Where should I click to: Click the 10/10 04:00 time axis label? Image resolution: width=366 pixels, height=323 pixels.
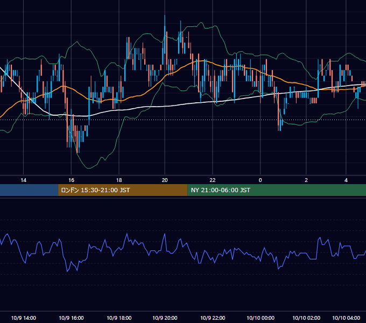coord(346,318)
